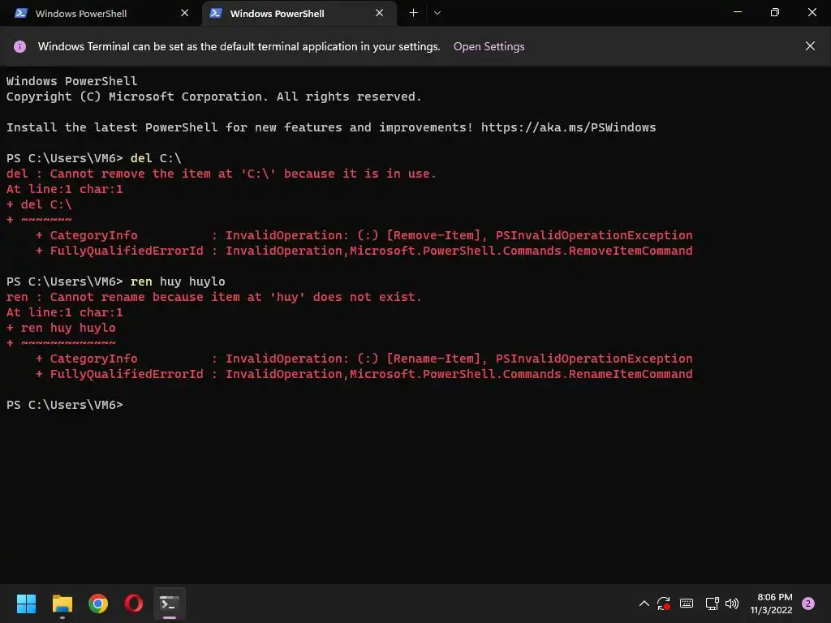Screen dimensions: 831x623
Task: Click the Copyright Microsoft Corporation line
Action: coord(213,97)
